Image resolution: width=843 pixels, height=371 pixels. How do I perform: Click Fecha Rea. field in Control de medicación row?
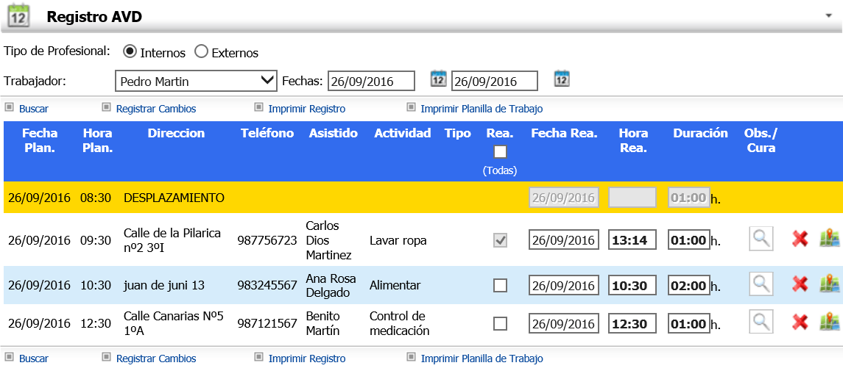tap(564, 323)
